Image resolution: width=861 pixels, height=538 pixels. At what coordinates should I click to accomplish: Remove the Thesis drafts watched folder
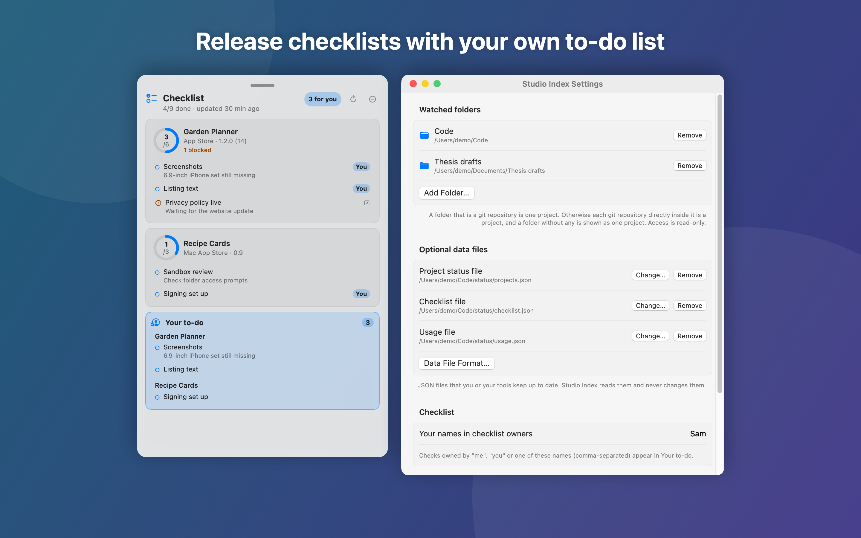689,166
